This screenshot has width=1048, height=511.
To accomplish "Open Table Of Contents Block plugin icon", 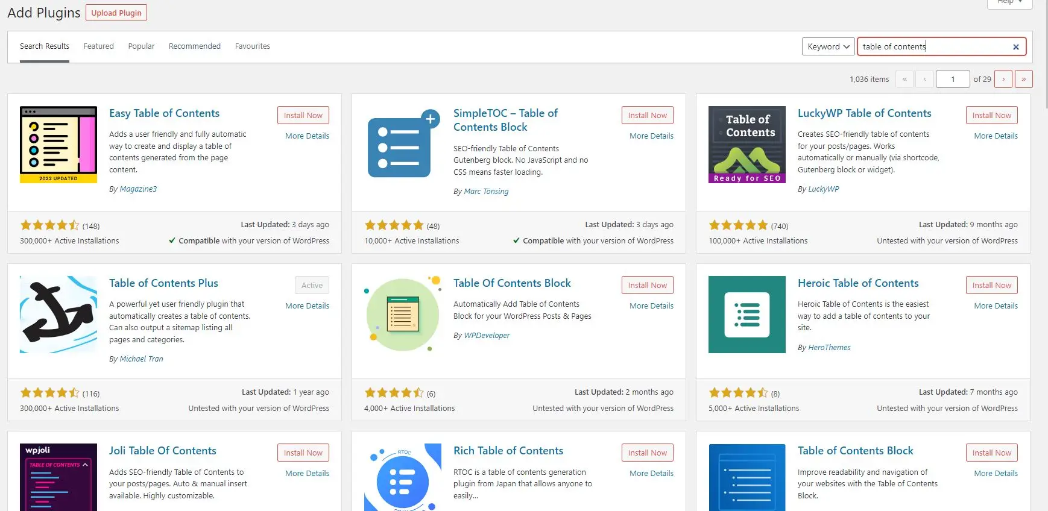I will [x=403, y=315].
